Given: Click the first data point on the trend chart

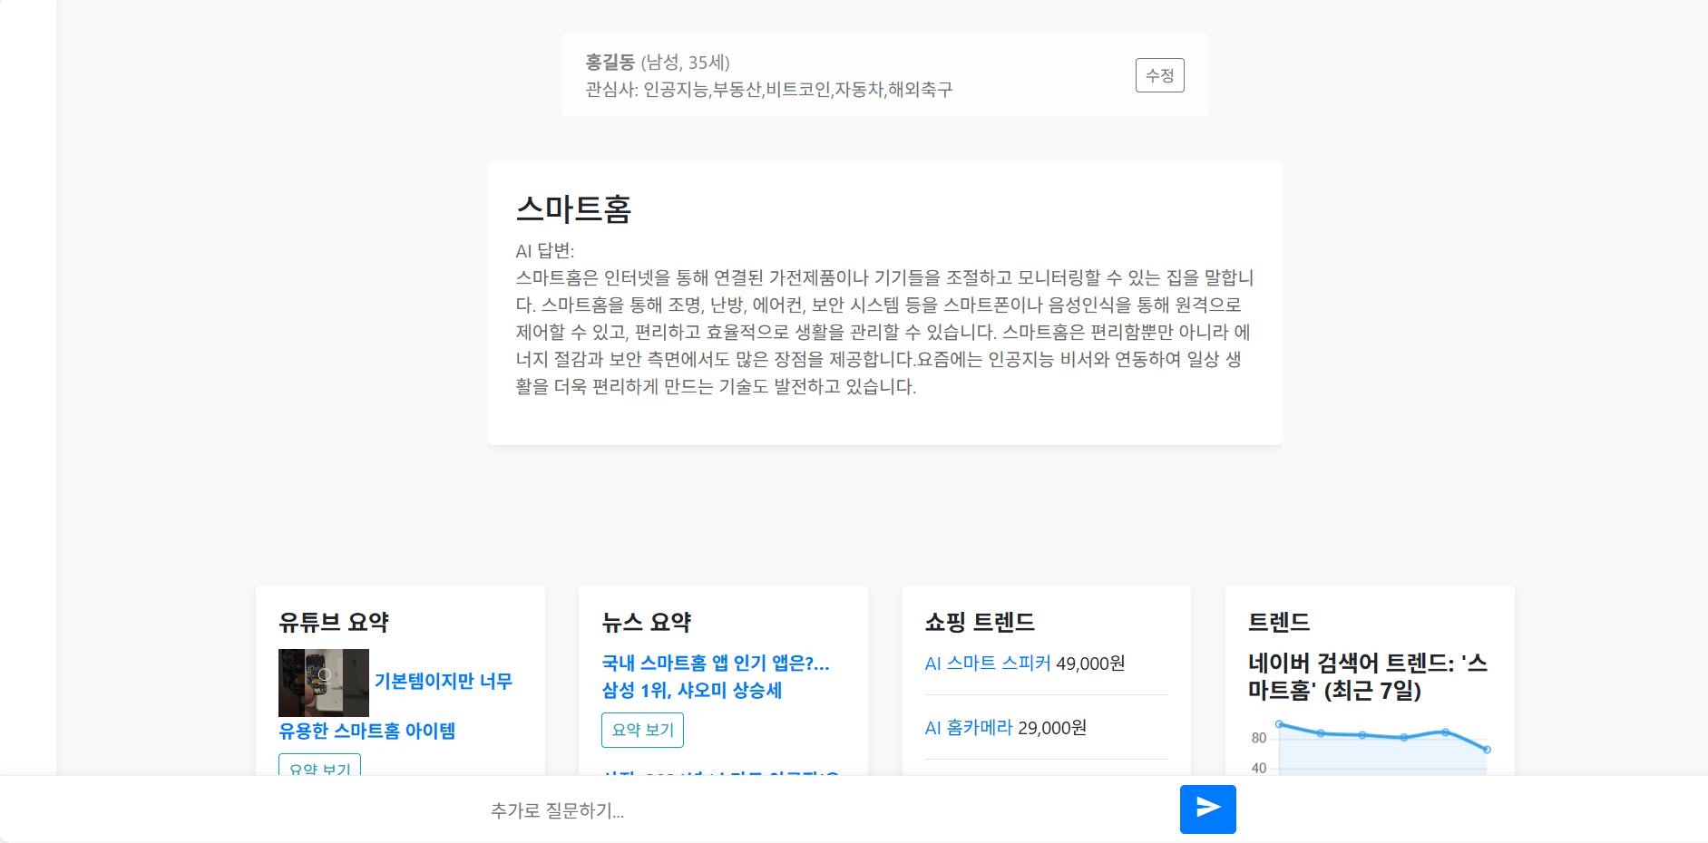Looking at the screenshot, I should click(1279, 724).
